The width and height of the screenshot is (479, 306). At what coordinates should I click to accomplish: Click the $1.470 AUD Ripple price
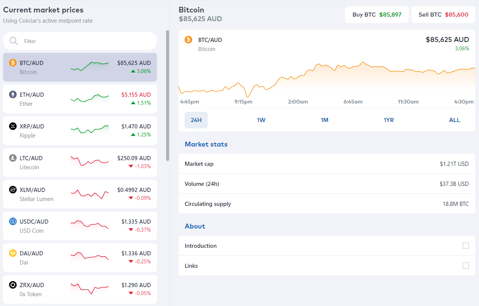coord(136,126)
